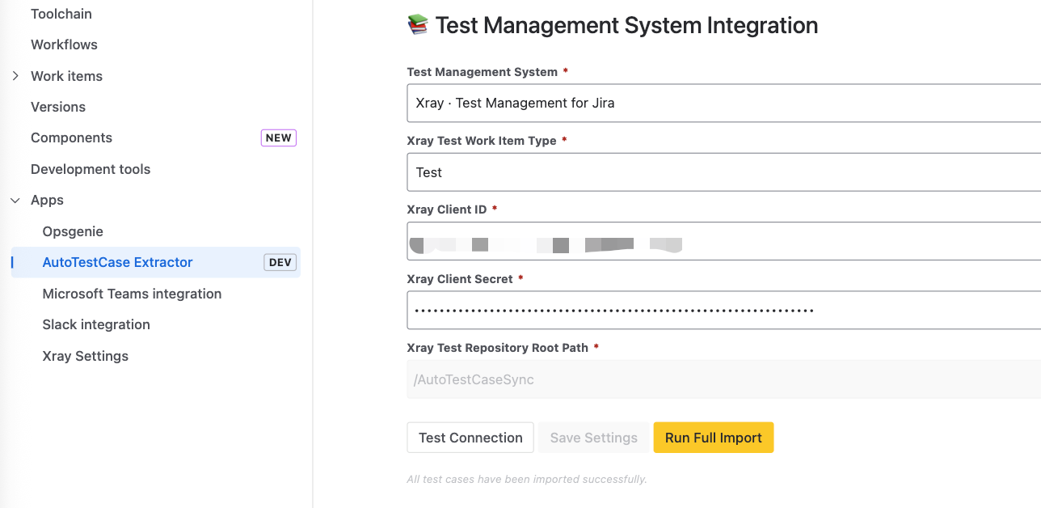Focus the Xray Client Secret field

[x=723, y=310]
